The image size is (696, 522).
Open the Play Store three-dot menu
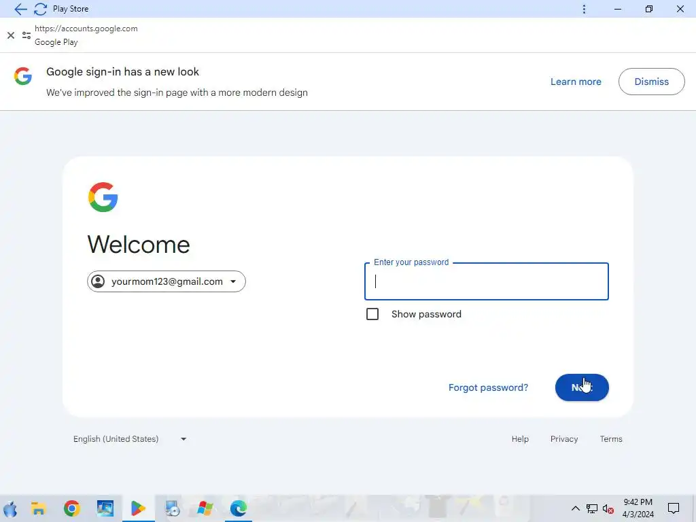(584, 9)
